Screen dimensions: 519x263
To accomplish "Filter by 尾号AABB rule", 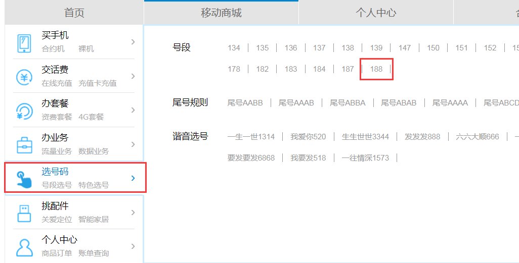I will pyautogui.click(x=245, y=103).
